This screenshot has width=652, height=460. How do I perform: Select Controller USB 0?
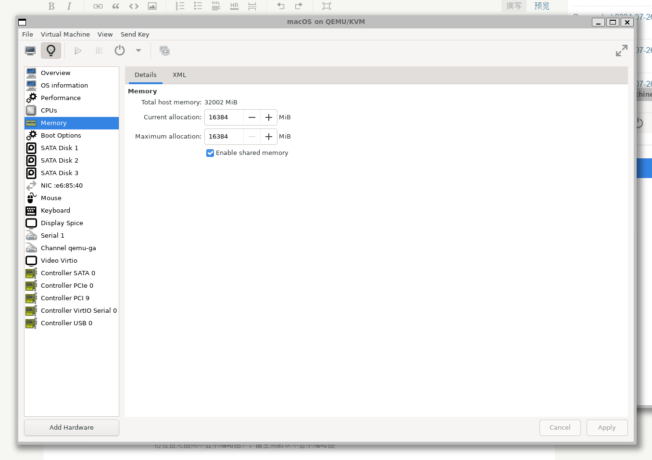(x=72, y=323)
